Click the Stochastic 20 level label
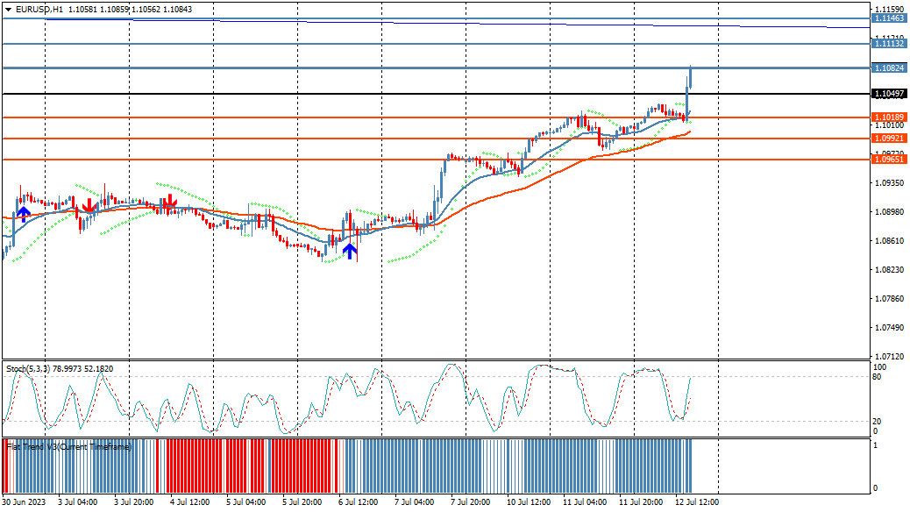Image resolution: width=910 pixels, height=512 pixels. [x=877, y=422]
